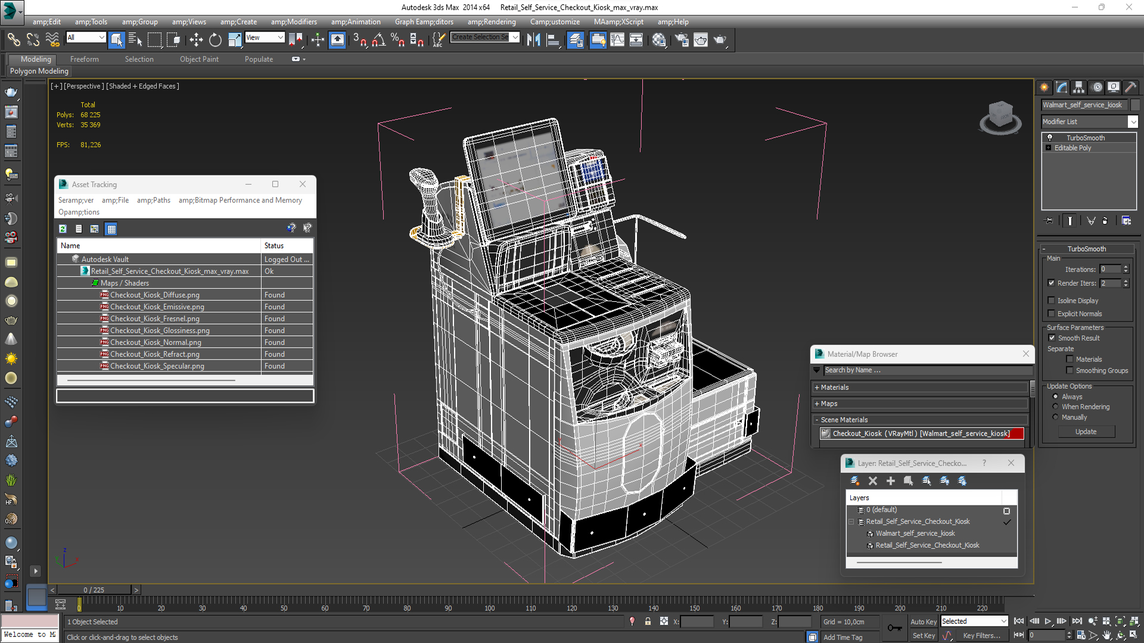Click the Mirror tool icon
Image resolution: width=1144 pixels, height=643 pixels.
pos(533,40)
